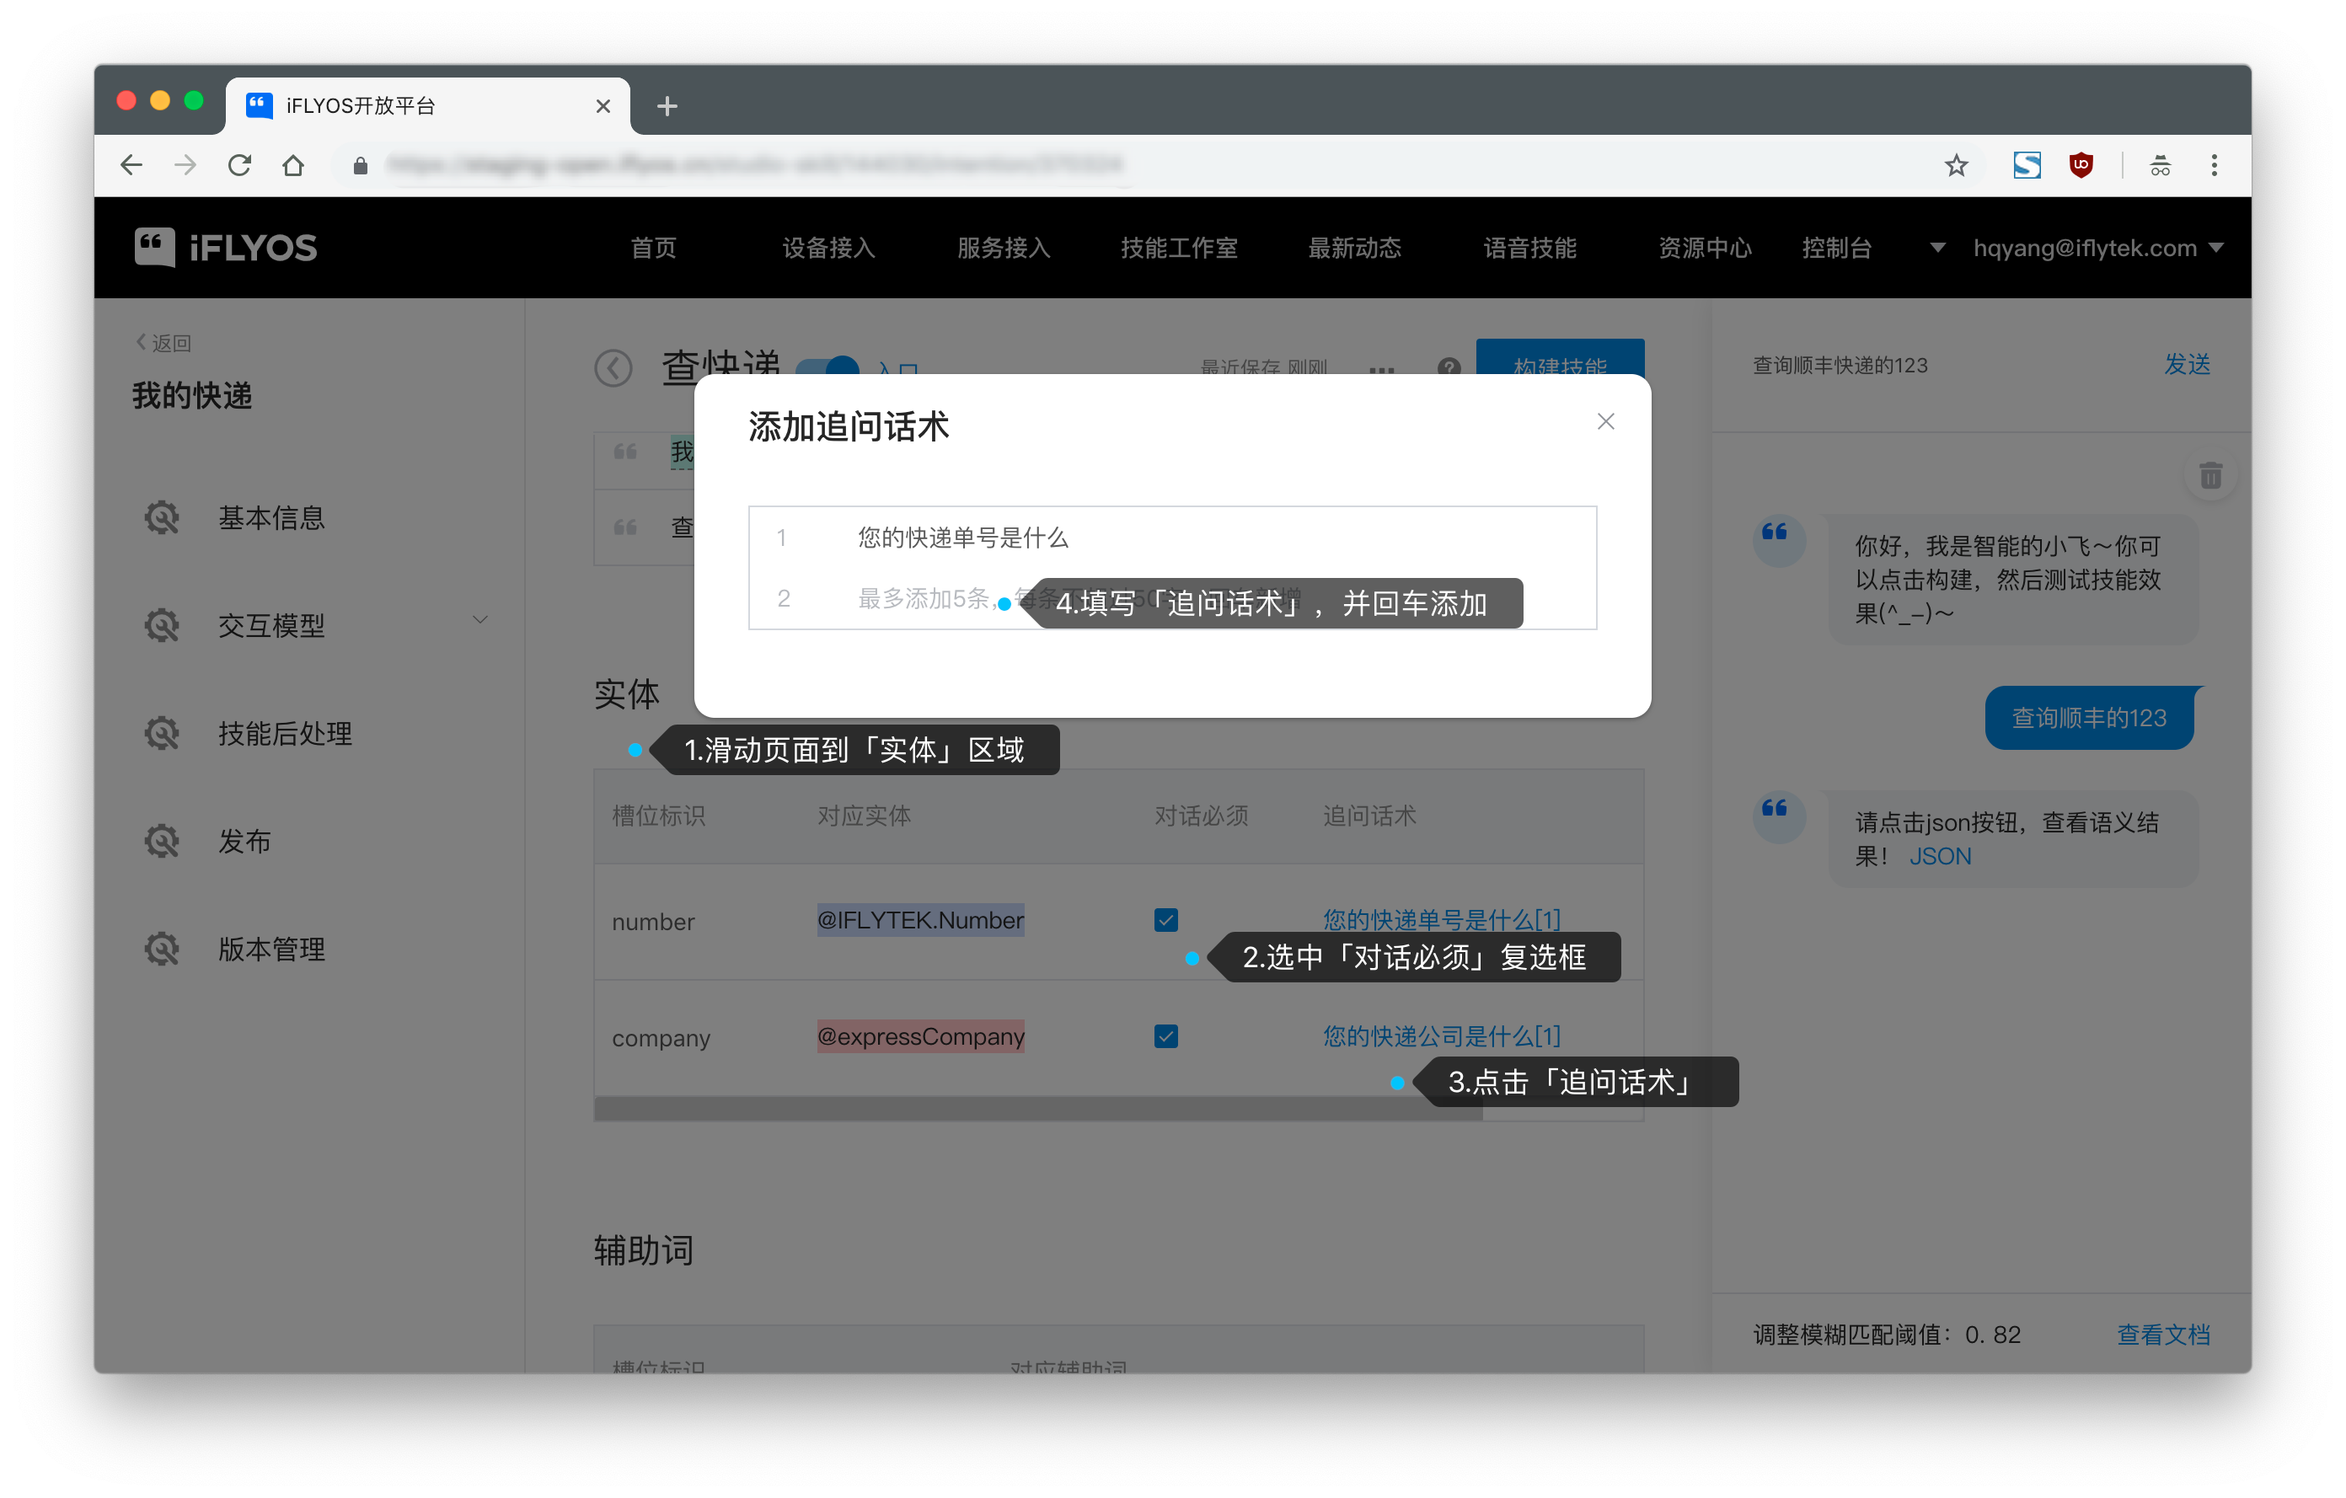Click the browser back arrow

pos(131,164)
